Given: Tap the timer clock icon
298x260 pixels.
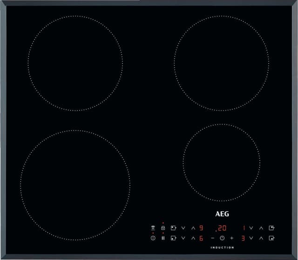Looking at the screenshot, I should click(222, 238).
